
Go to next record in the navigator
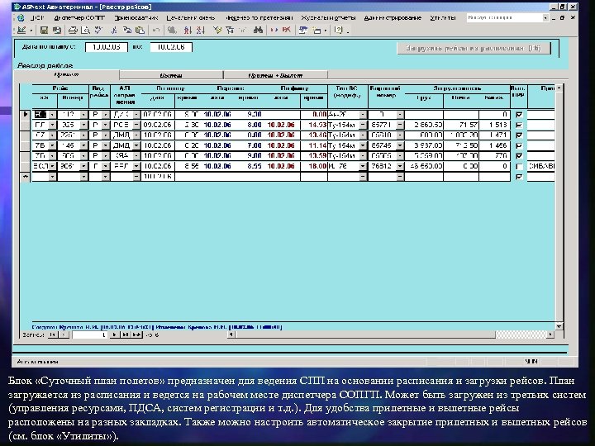click(x=114, y=334)
